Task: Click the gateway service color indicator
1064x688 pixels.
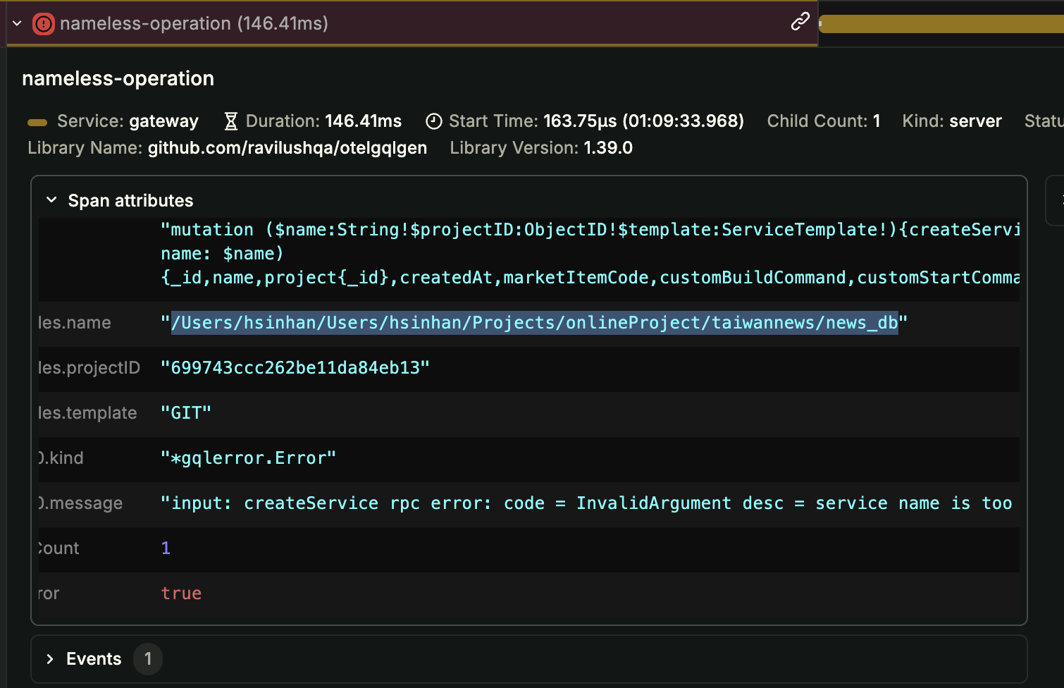Action: pos(37,122)
